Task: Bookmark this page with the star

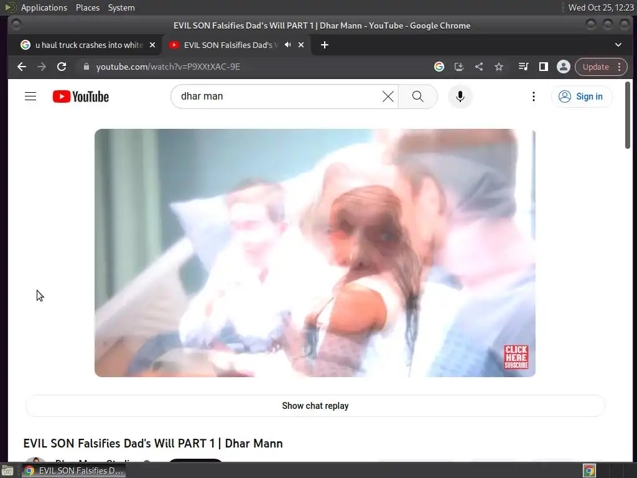Action: click(499, 67)
